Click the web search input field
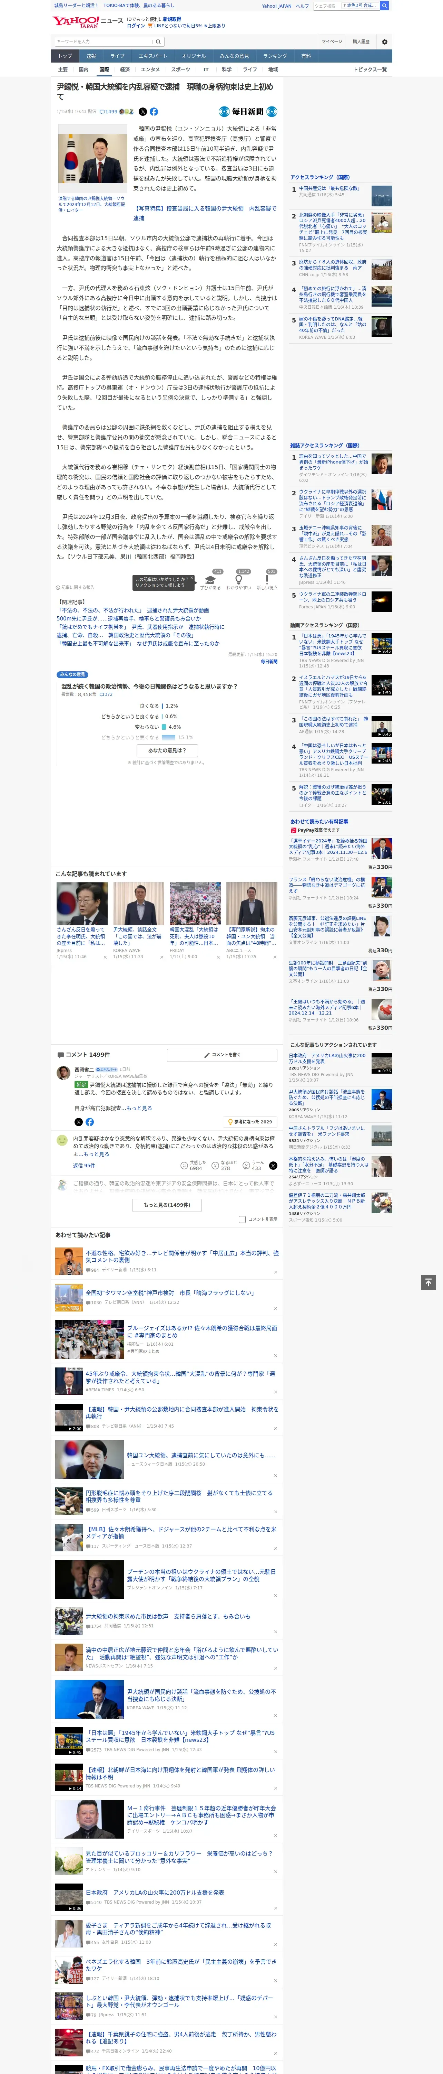This screenshot has width=443, height=2074. 346,6
